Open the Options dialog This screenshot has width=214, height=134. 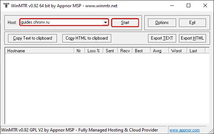(x=162, y=23)
